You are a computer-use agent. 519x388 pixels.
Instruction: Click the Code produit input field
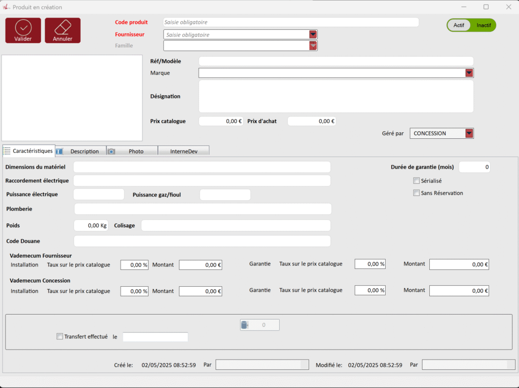click(291, 22)
